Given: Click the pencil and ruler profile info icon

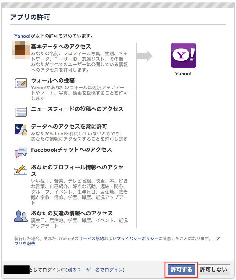Looking at the screenshot, I should pyautogui.click(x=21, y=170).
